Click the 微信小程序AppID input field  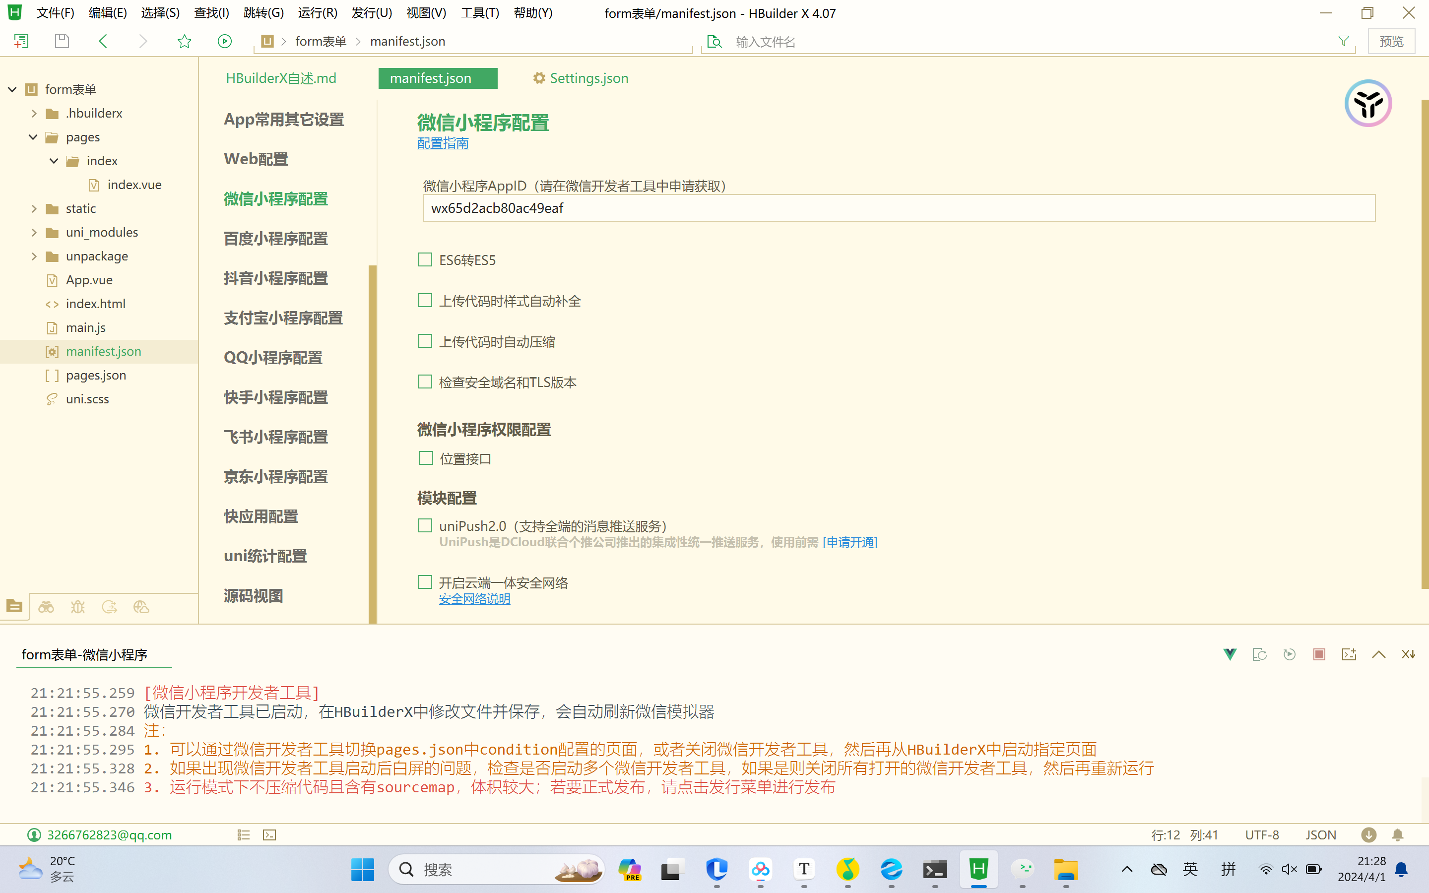click(899, 208)
